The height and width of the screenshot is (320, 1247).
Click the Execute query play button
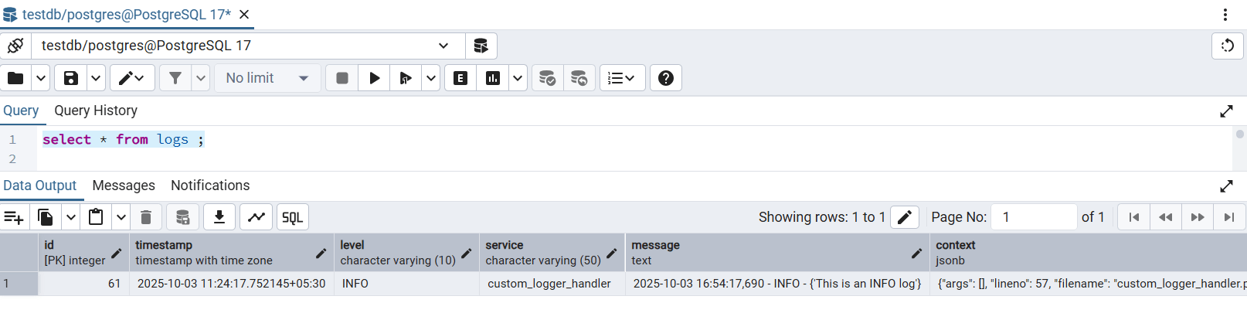375,78
